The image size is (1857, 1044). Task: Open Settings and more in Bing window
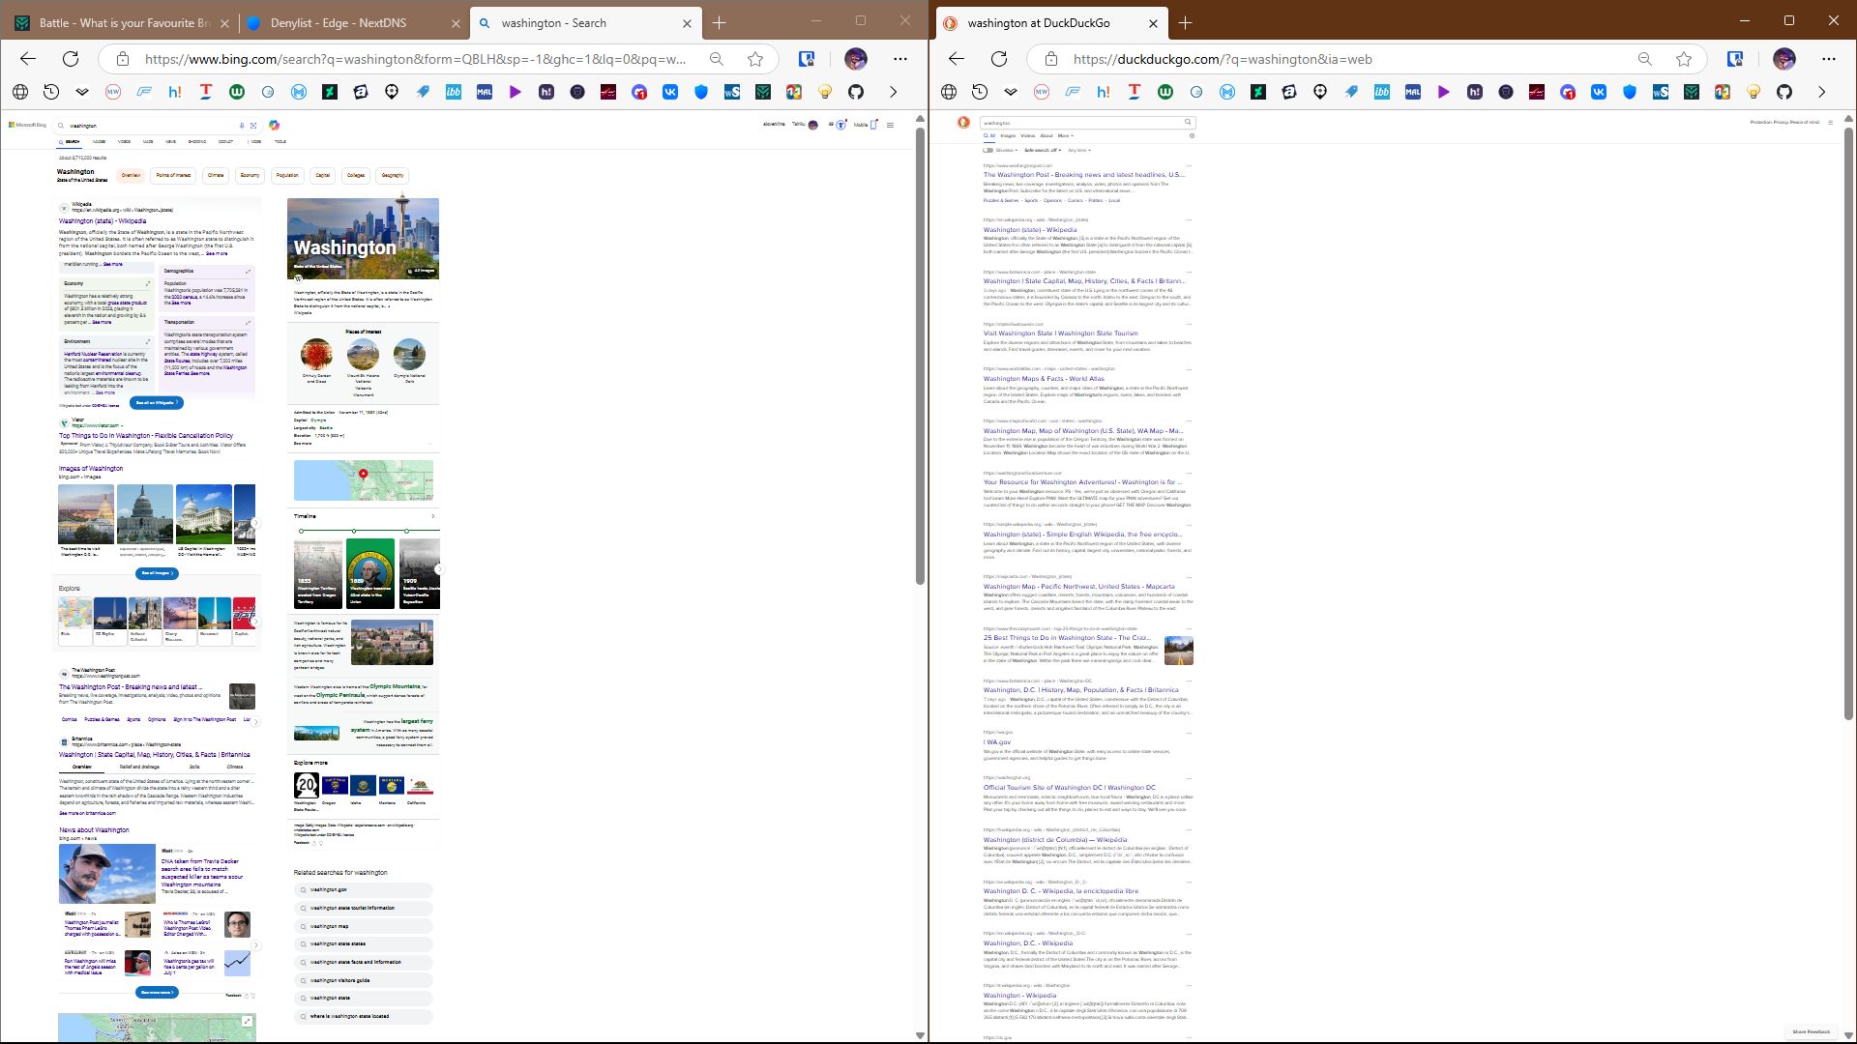tap(900, 59)
